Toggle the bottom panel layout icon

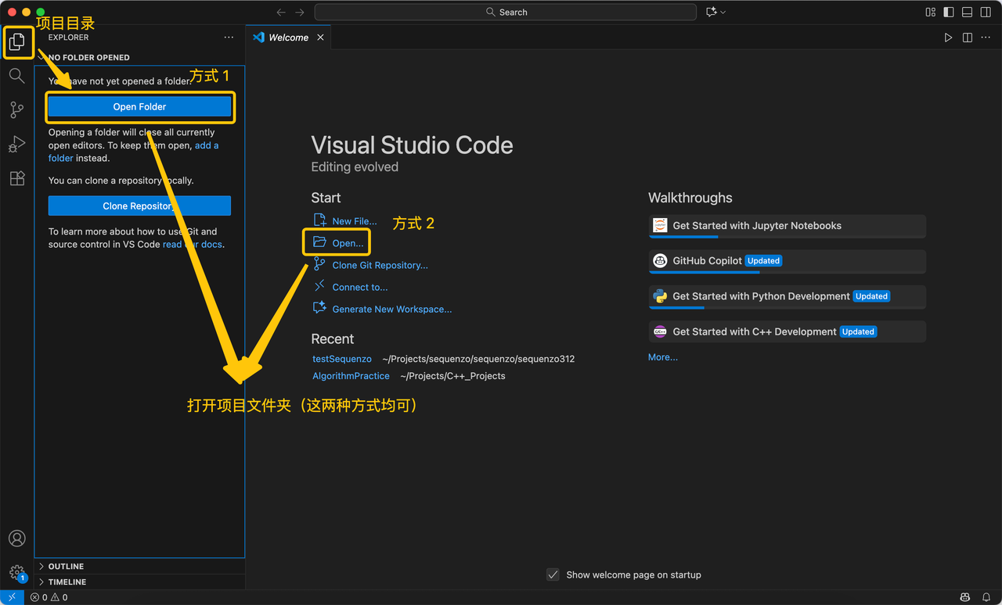(968, 12)
